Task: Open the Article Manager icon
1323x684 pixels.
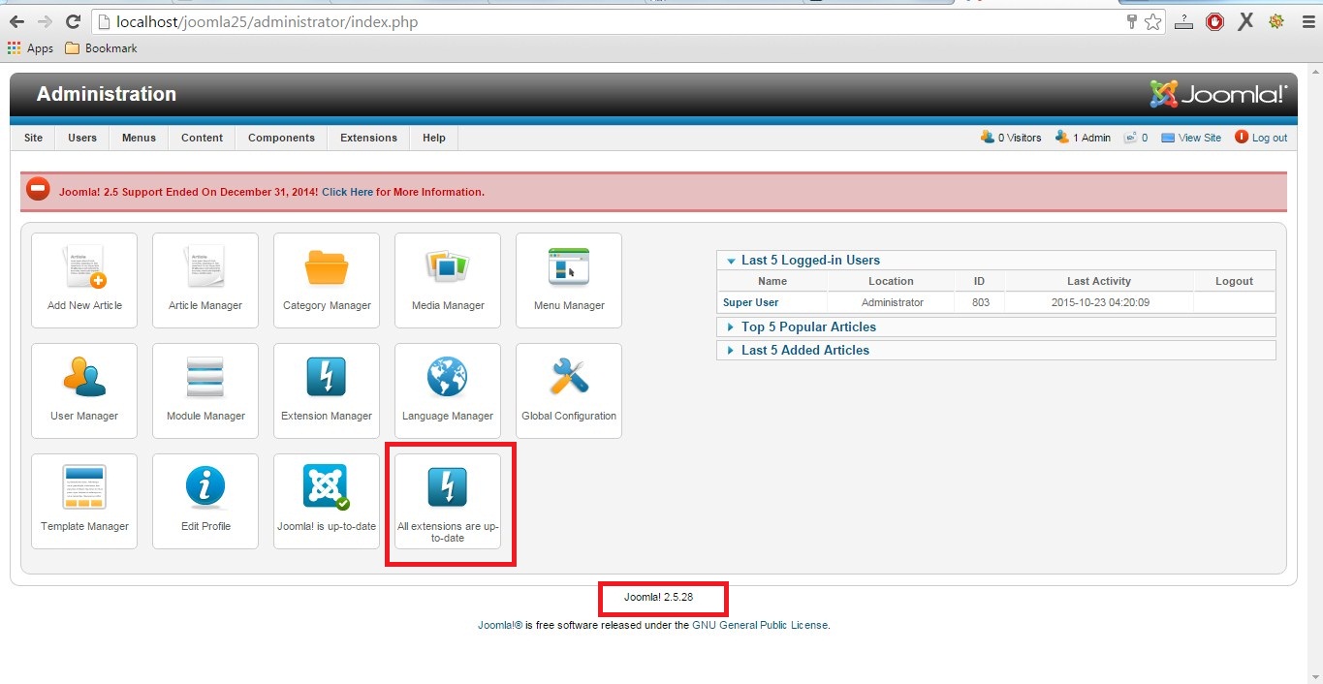Action: pyautogui.click(x=205, y=268)
